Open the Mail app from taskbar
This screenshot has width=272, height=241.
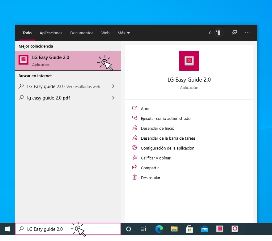click(205, 229)
